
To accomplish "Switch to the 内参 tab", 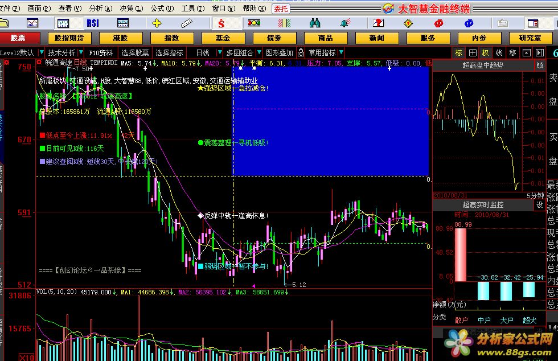I will pyautogui.click(x=479, y=38).
